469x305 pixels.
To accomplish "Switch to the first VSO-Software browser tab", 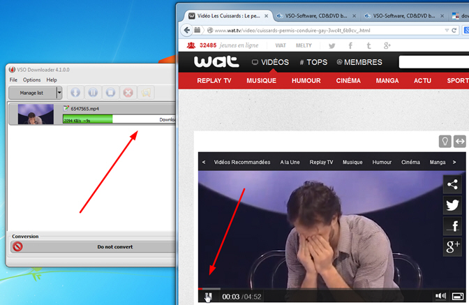I will [x=316, y=16].
